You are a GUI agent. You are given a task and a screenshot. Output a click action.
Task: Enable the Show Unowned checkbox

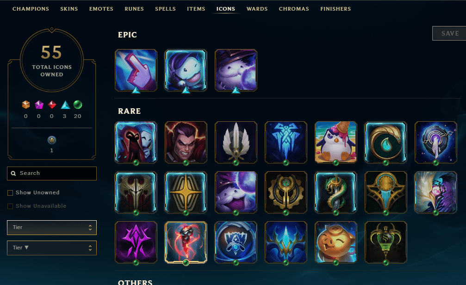pyautogui.click(x=10, y=193)
